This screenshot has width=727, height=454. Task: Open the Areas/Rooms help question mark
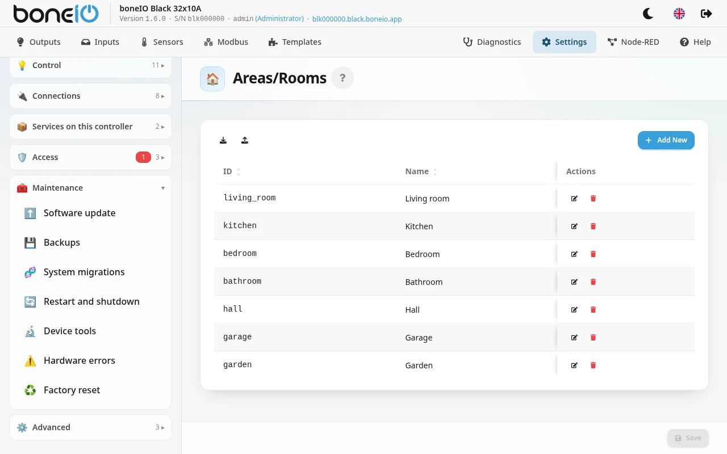342,78
